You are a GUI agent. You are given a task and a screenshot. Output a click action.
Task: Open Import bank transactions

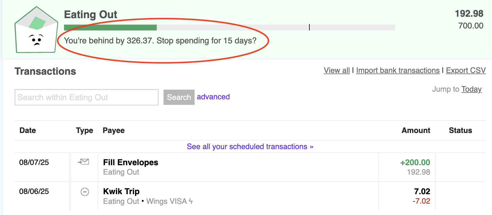coord(398,71)
